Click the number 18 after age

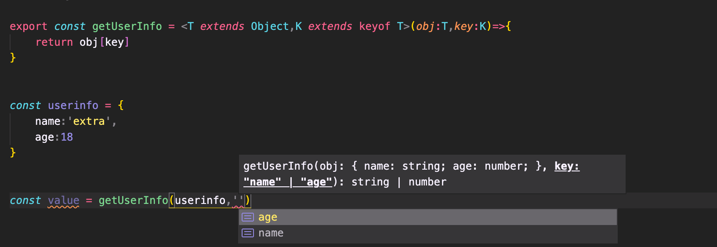67,137
